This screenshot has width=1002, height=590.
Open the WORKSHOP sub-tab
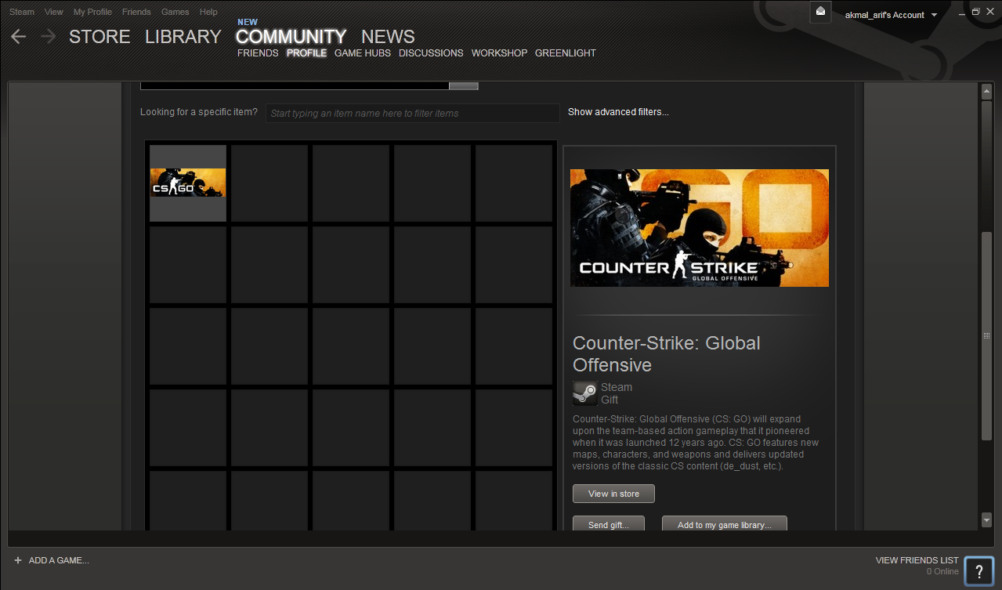coord(499,53)
